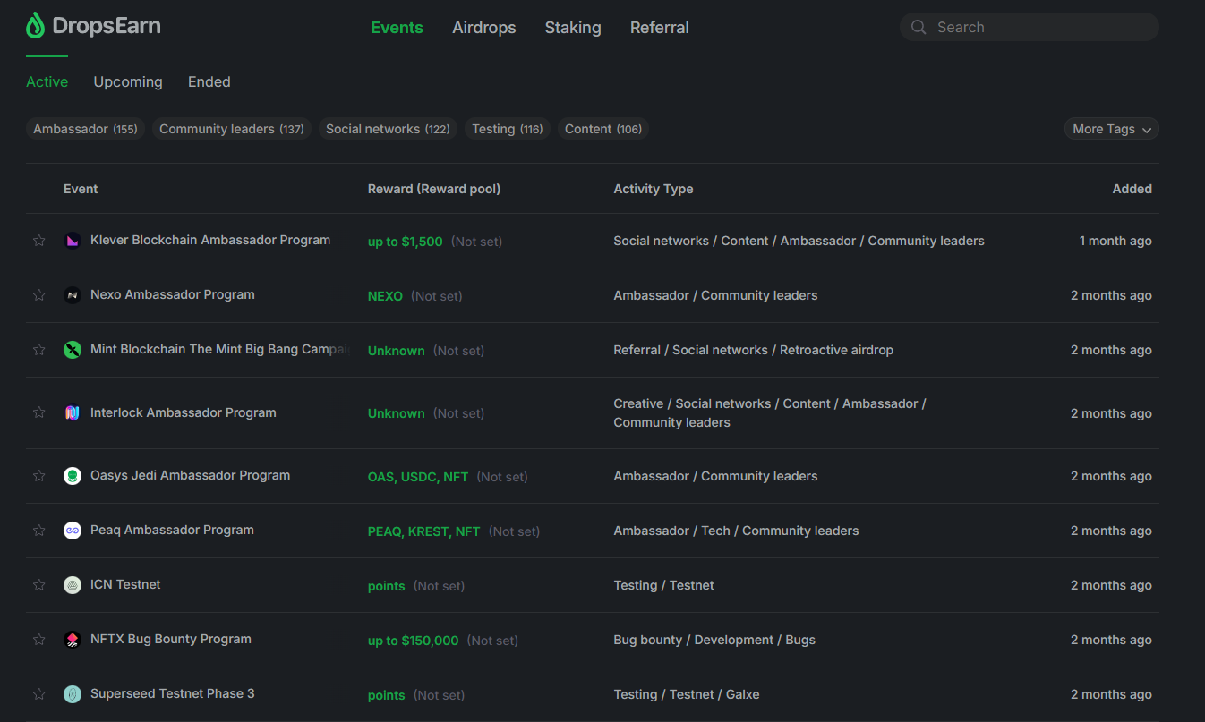Viewport: 1205px width, 722px height.
Task: Open Oasys Jedi Ambassador Program link
Action: (x=190, y=475)
